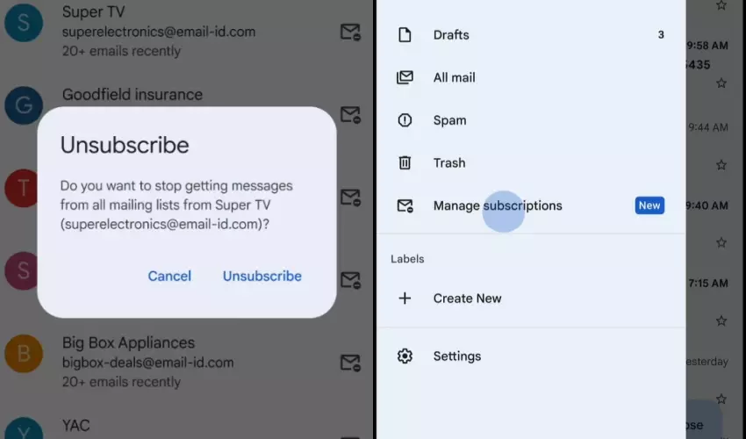The image size is (746, 439).
Task: Select the Spam warning icon
Action: point(405,120)
